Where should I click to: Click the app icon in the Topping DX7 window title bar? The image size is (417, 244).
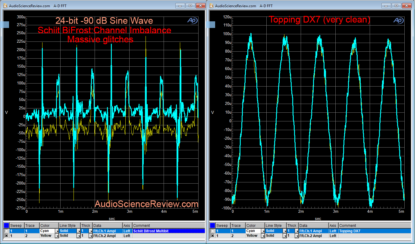(212, 6)
